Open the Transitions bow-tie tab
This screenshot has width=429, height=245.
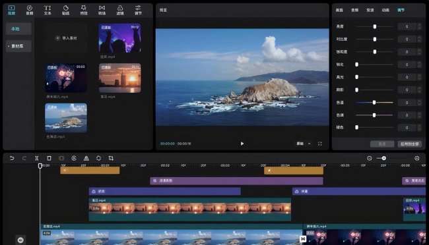click(102, 10)
